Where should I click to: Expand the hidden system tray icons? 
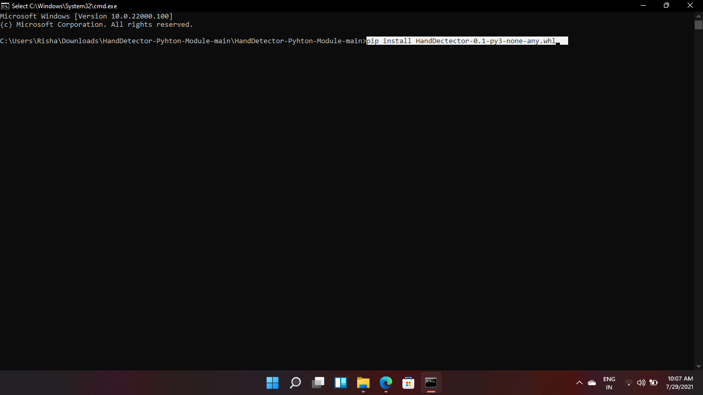[579, 383]
